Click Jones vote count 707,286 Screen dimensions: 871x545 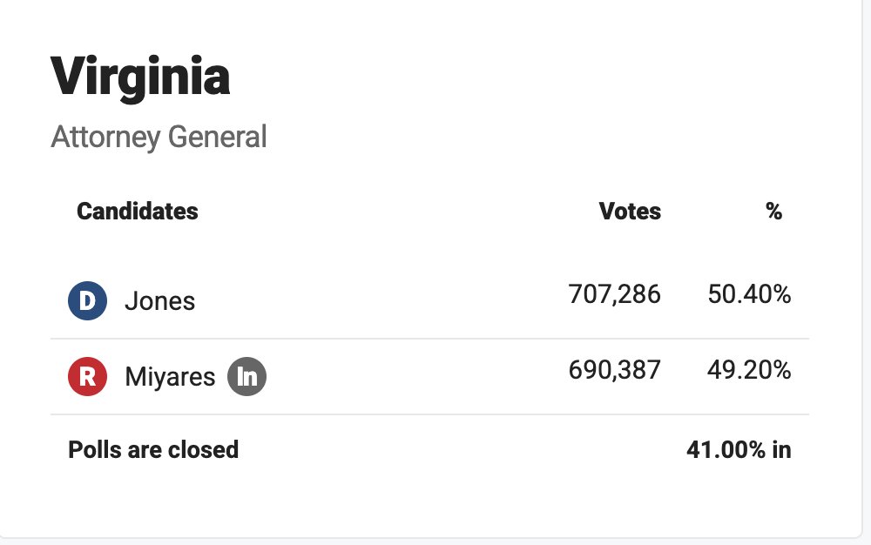click(614, 294)
